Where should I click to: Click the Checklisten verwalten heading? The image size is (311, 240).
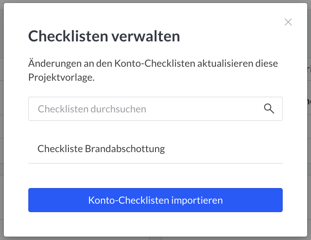coord(104,36)
